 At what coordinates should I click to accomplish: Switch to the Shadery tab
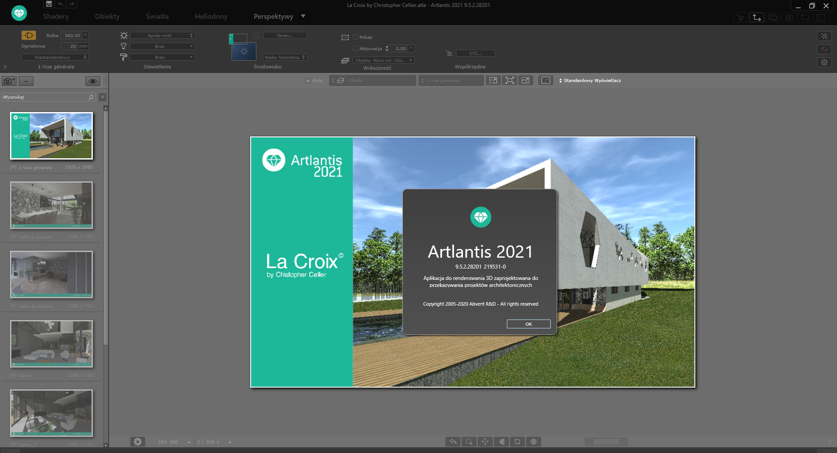[56, 17]
